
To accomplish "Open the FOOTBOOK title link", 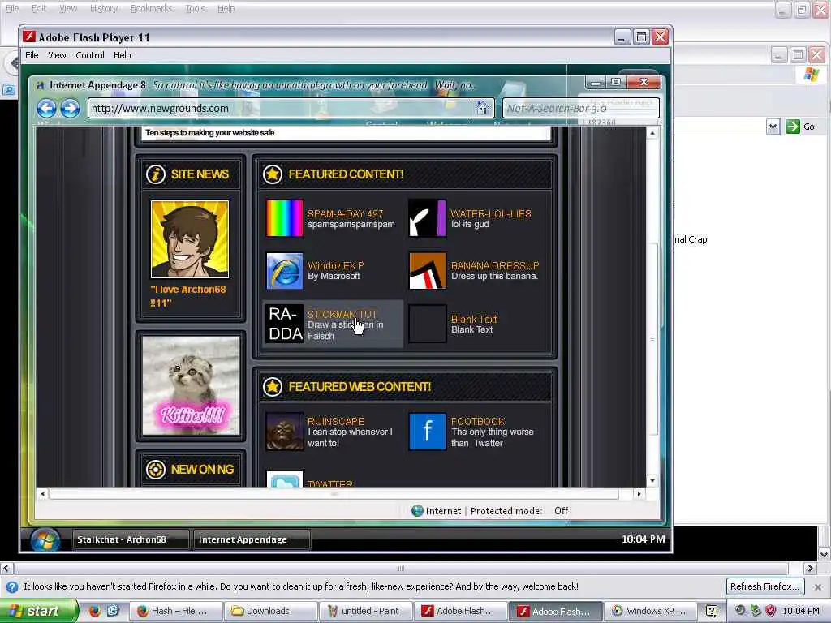I will point(478,421).
